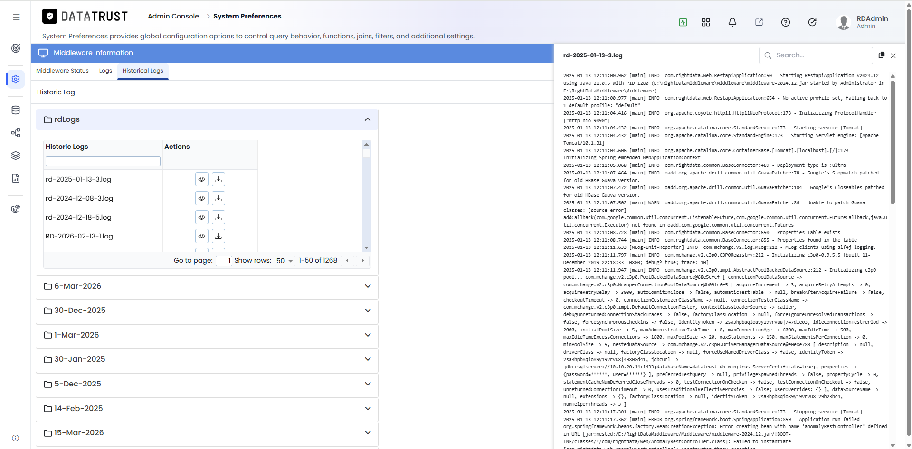Open the database sidebar icon
The width and height of the screenshot is (912, 449).
pos(16,110)
